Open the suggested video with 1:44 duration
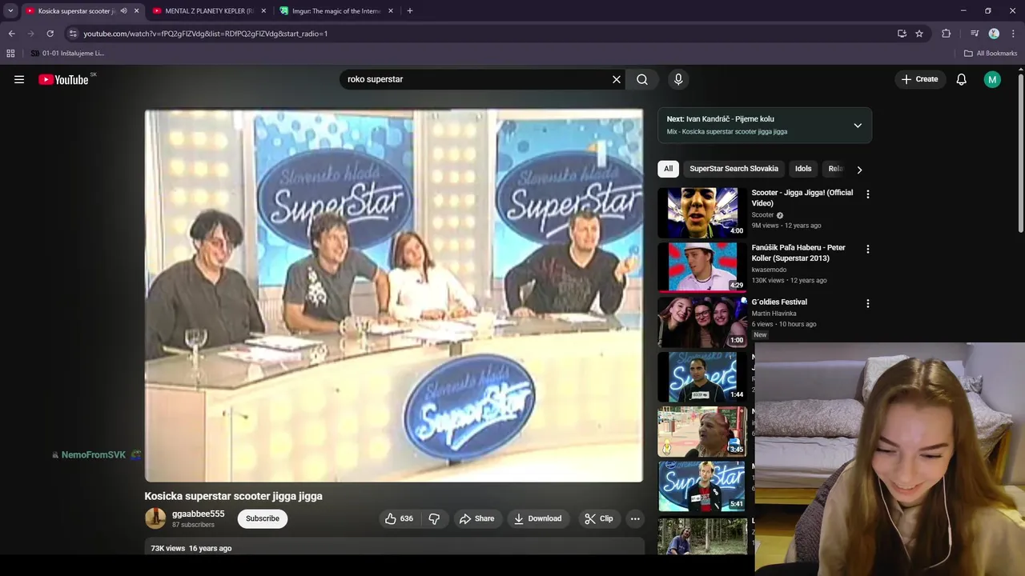This screenshot has height=576, width=1025. [702, 376]
